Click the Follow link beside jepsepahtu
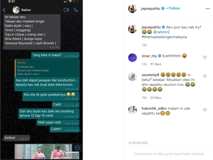 pos(174,8)
